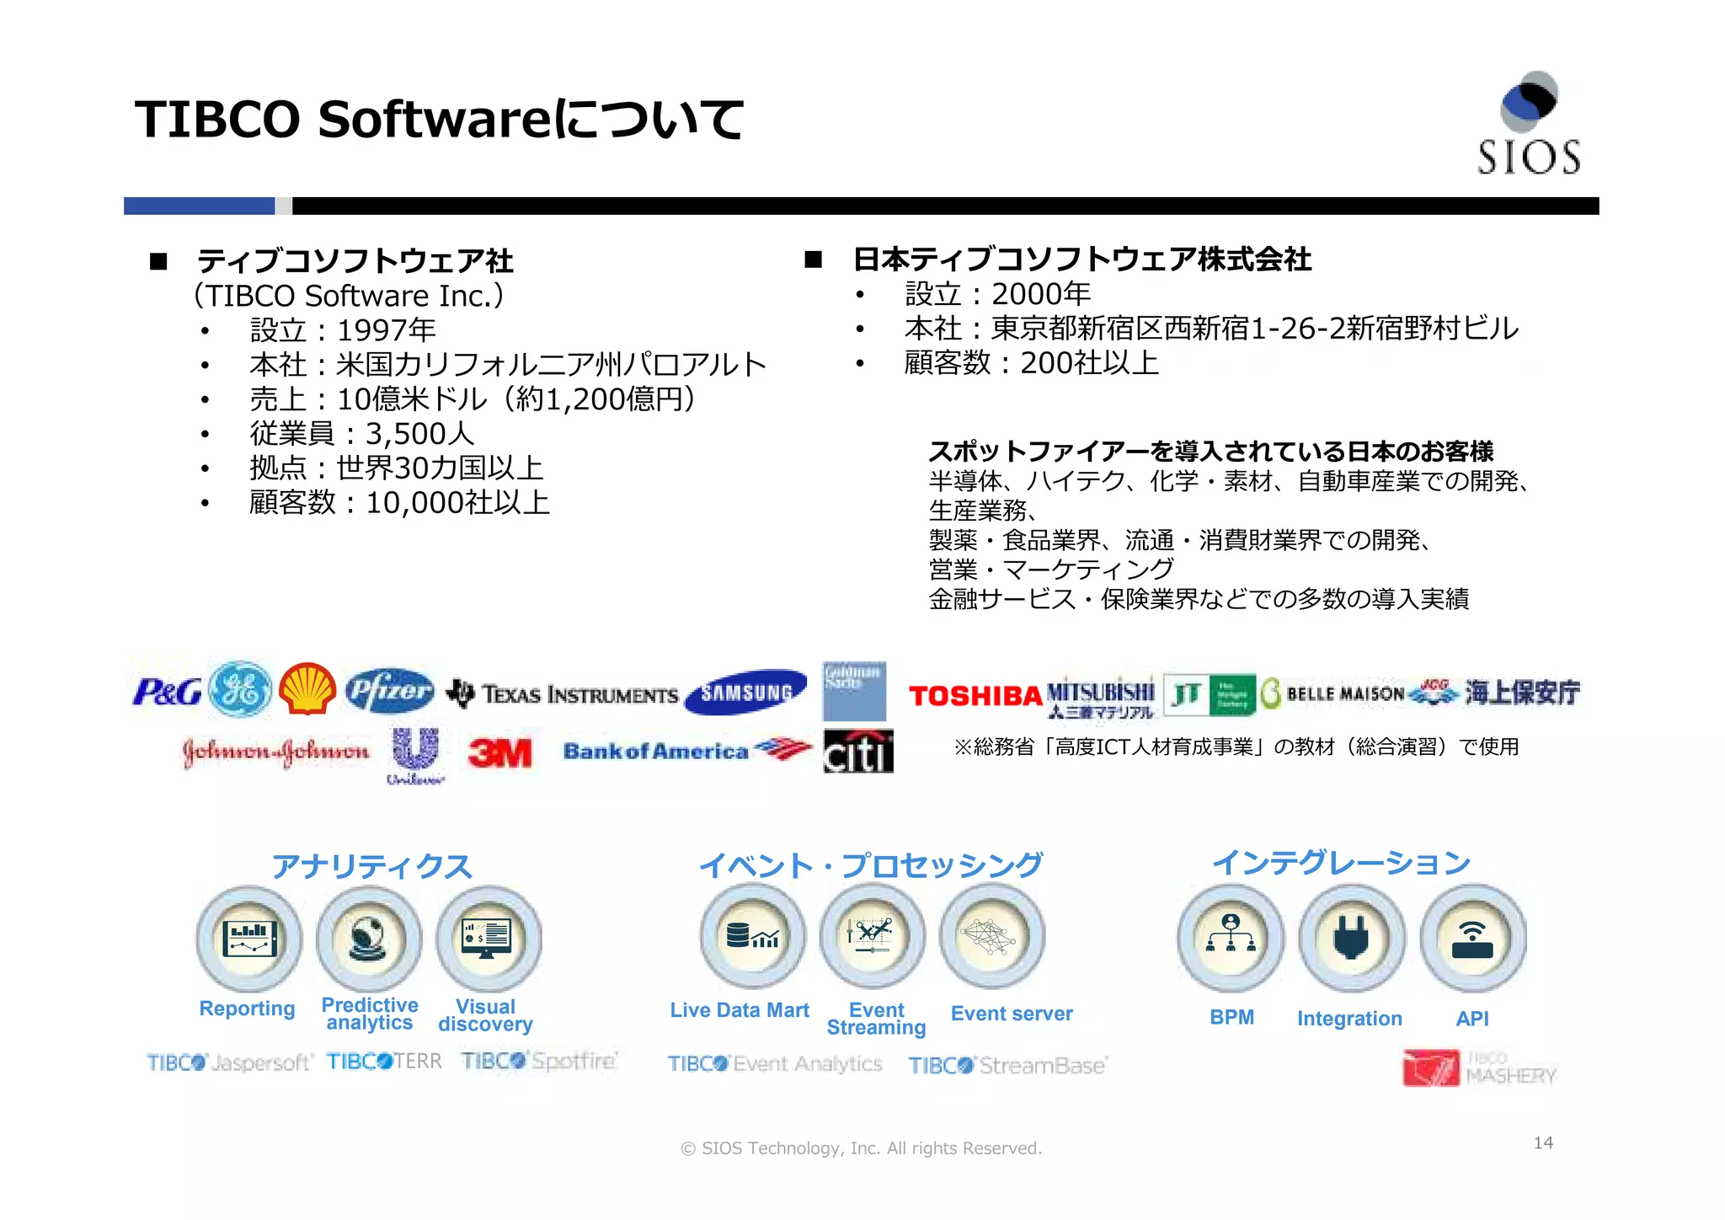The image size is (1725, 1220).
Task: Click the 拠点:世界30カ国以上 line
Action: click(397, 468)
